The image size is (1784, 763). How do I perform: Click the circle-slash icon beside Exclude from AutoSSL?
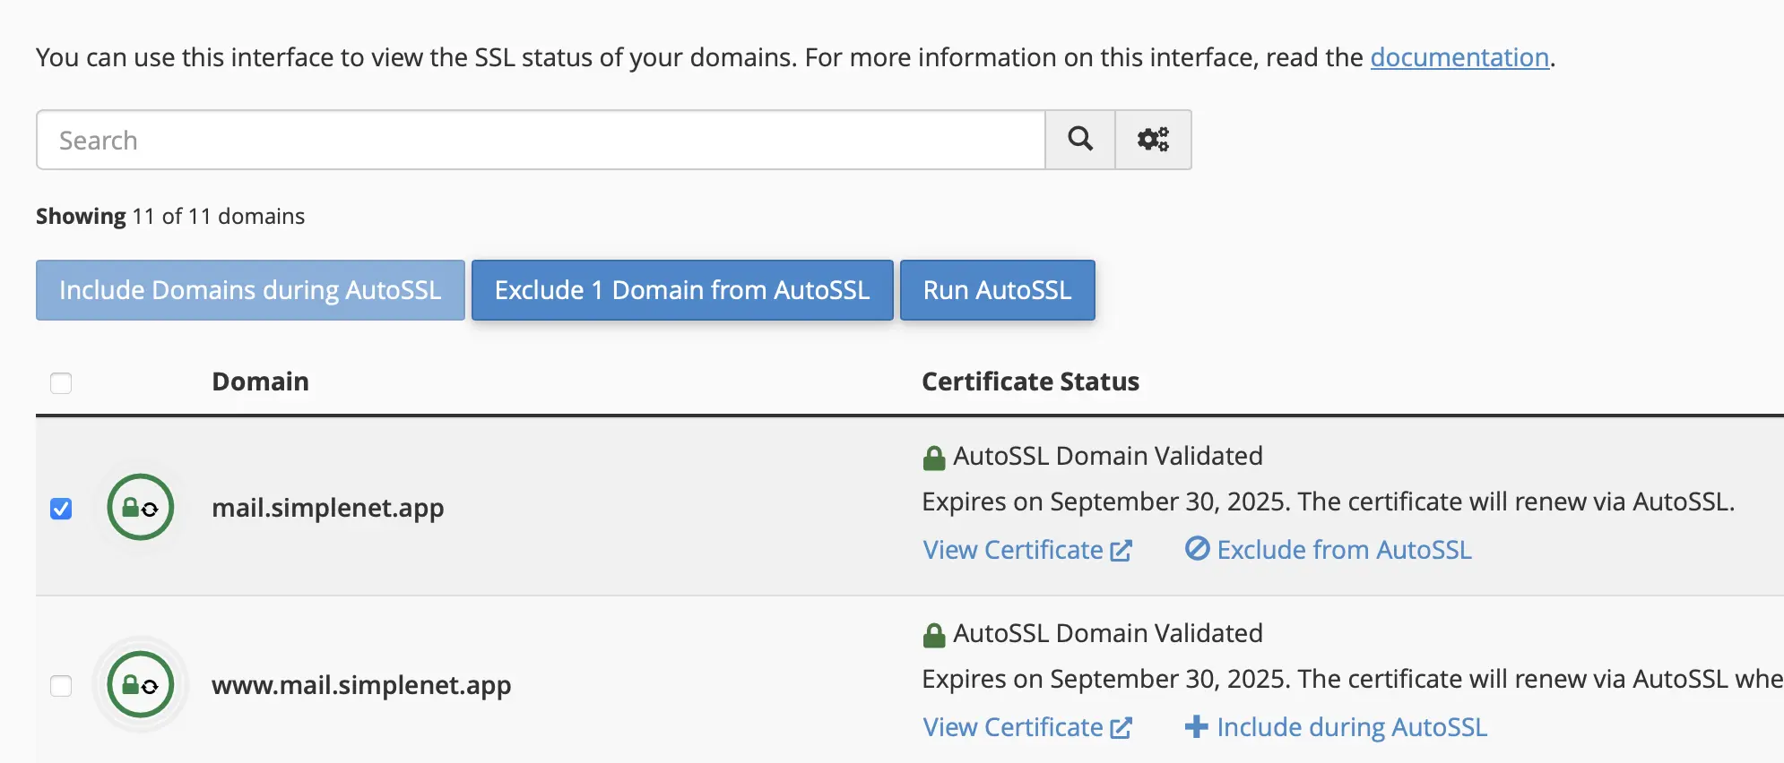click(1197, 549)
